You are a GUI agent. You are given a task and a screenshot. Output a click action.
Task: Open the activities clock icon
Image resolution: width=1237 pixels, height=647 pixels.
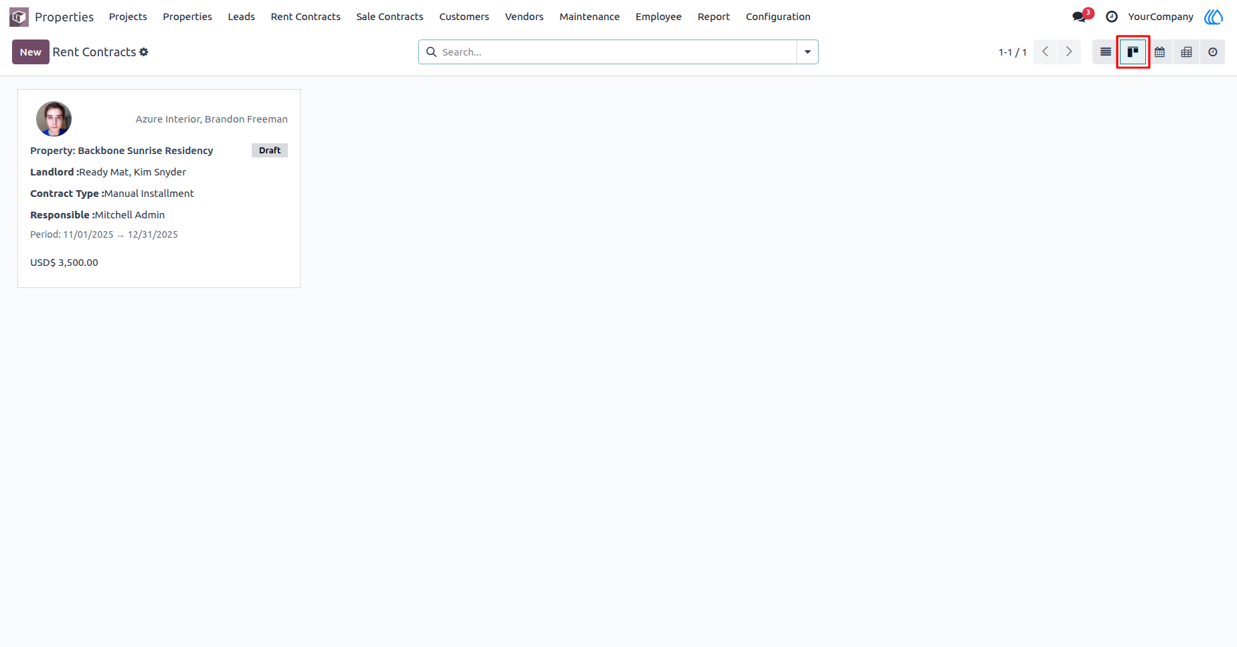tap(1112, 17)
